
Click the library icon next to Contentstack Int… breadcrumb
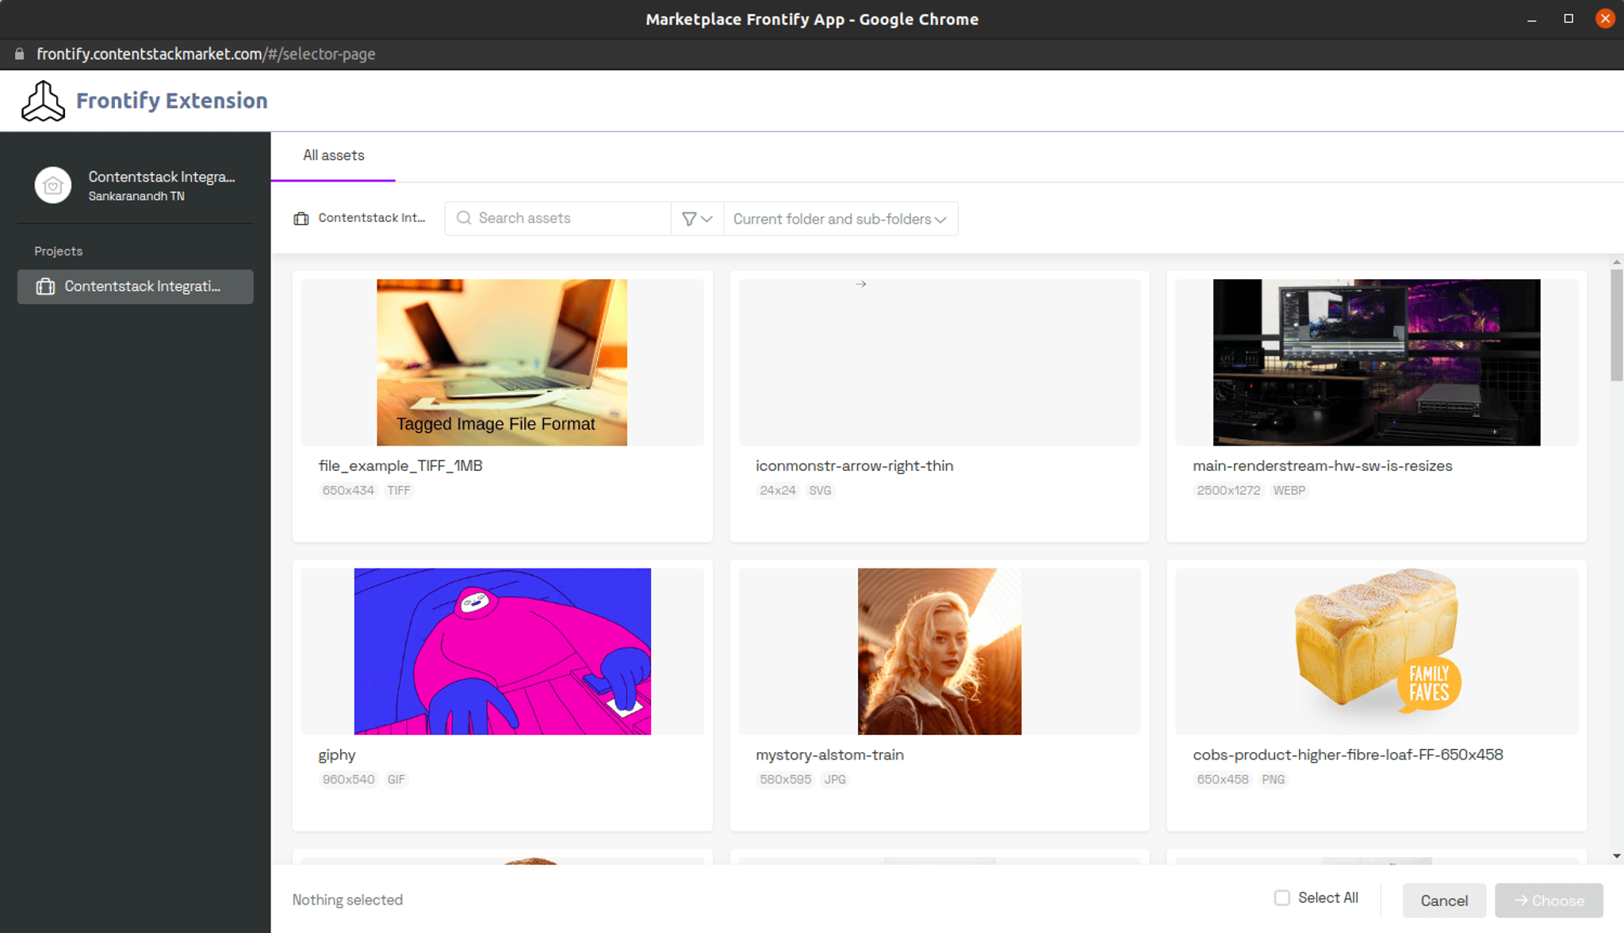pos(301,219)
